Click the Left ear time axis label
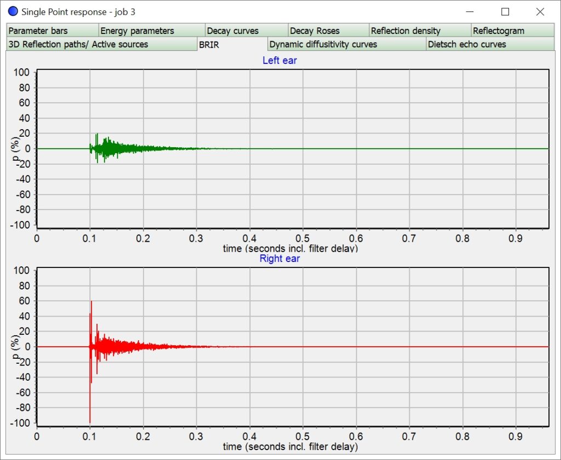This screenshot has height=460, width=561. click(290, 248)
